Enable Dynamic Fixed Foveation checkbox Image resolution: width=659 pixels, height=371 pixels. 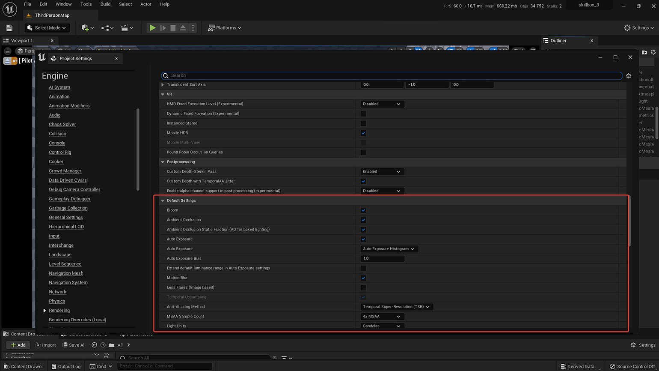tap(363, 114)
